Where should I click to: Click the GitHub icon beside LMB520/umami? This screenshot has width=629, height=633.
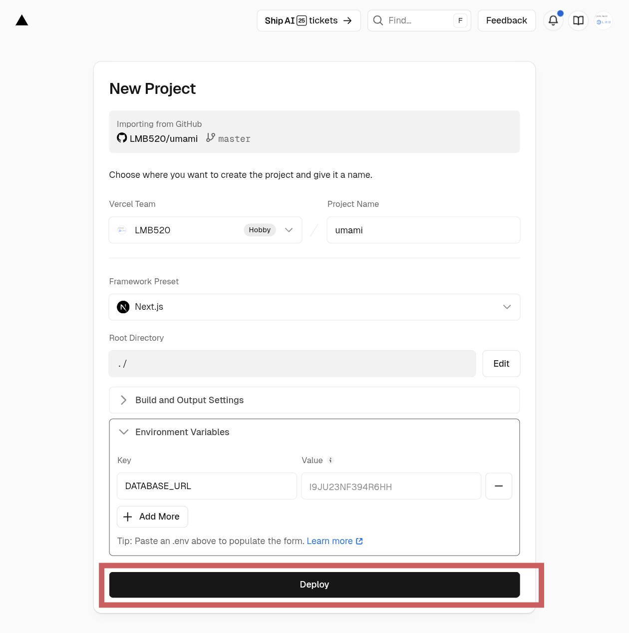coord(122,138)
